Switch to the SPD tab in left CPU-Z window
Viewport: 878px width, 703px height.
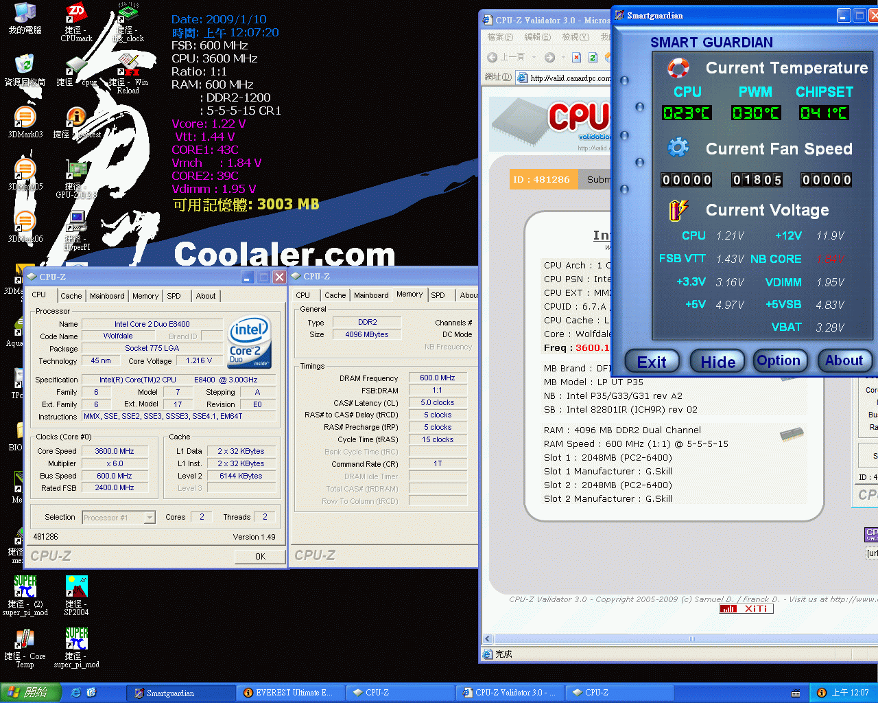[x=174, y=296]
